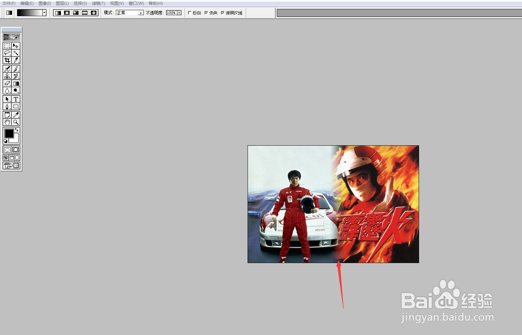This screenshot has width=522, height=335.
Task: Select the Slice tool
Action: (16, 60)
